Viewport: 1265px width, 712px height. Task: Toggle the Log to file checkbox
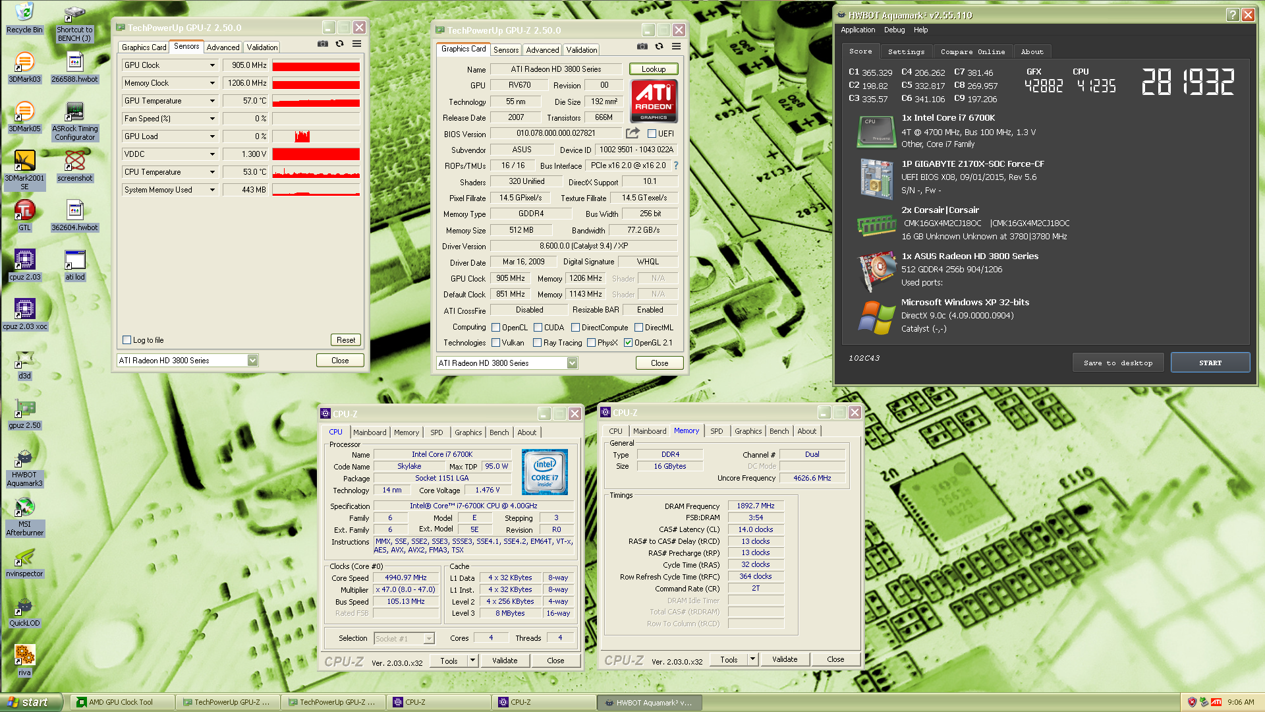tap(127, 340)
